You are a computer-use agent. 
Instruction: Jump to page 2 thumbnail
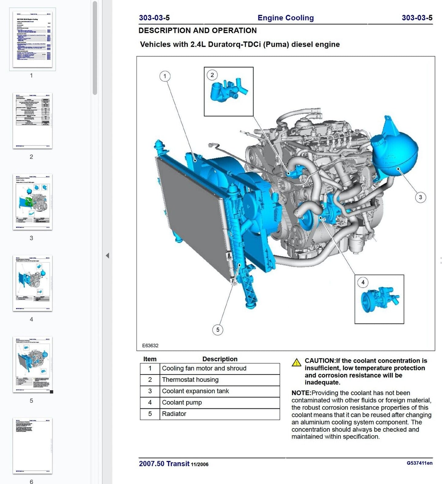click(x=32, y=121)
